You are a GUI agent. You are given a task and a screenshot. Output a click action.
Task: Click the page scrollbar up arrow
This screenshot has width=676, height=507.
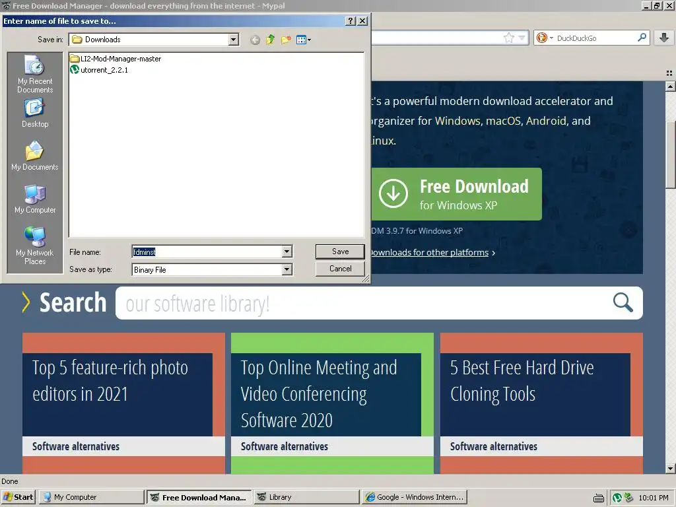pyautogui.click(x=670, y=86)
